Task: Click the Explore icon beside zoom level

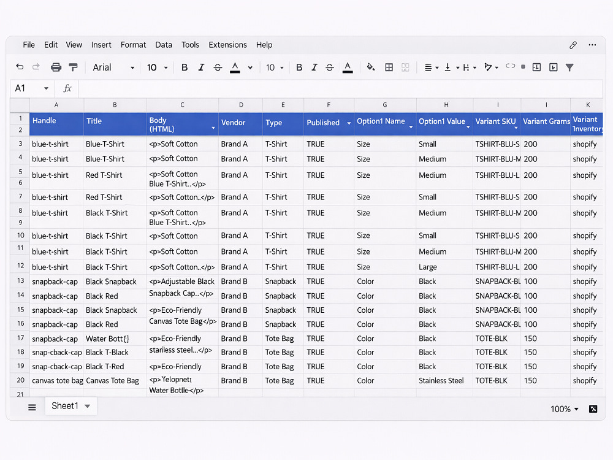Action: click(x=593, y=409)
